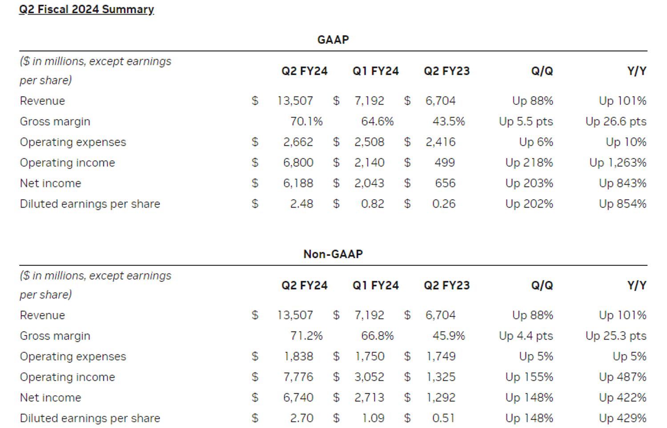Select the Non-GAAP table title
The width and height of the screenshot is (667, 428).
click(x=333, y=254)
